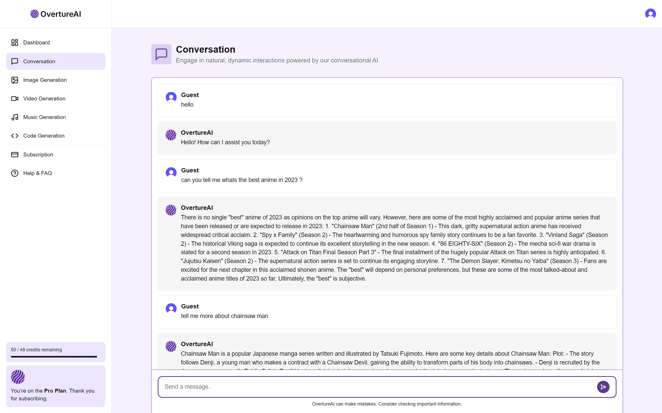Viewport: 662px width, 413px height.
Task: Open the user profile avatar menu
Action: 650,14
